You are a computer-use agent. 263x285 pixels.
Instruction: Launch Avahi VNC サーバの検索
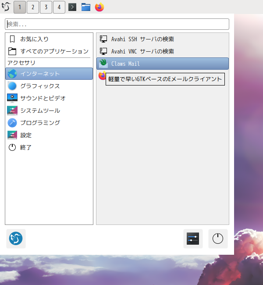(x=163, y=51)
